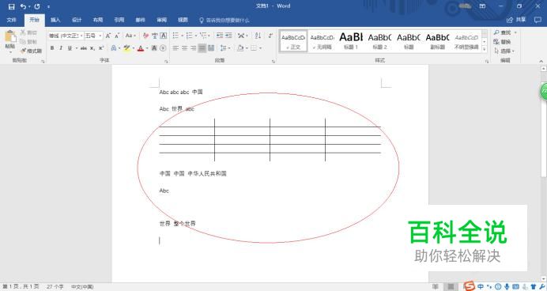This screenshot has height=291, width=547.
Task: Click the word count in the status bar
Action: tap(55, 287)
